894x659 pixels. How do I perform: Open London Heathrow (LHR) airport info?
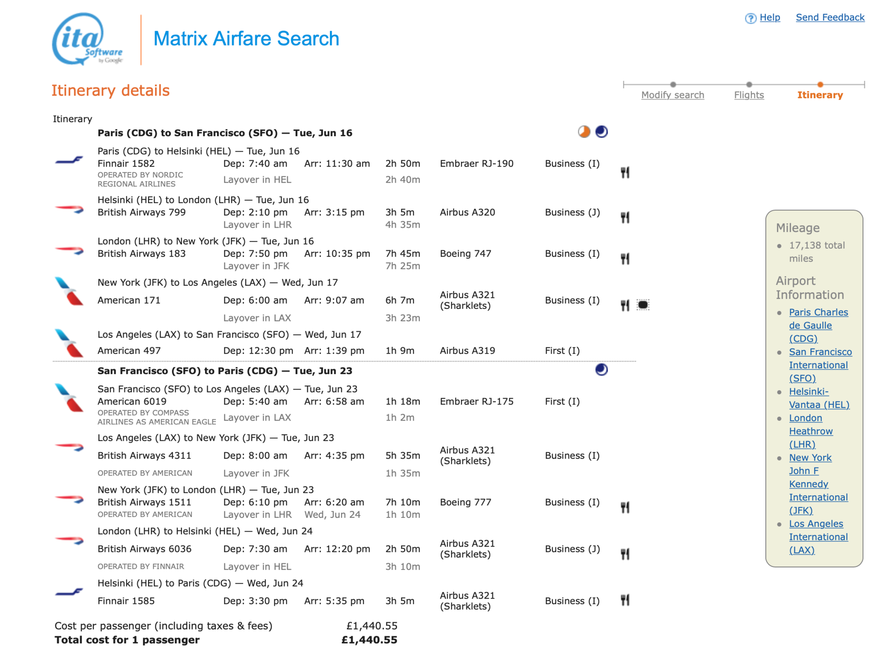[811, 431]
